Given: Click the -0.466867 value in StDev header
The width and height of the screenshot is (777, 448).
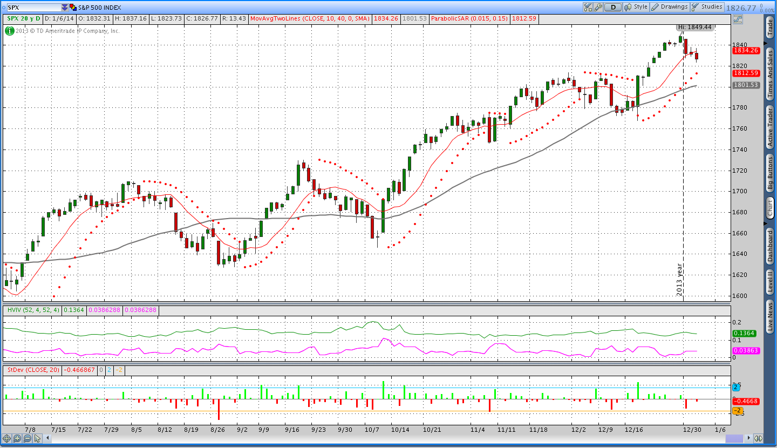Looking at the screenshot, I should pyautogui.click(x=79, y=370).
